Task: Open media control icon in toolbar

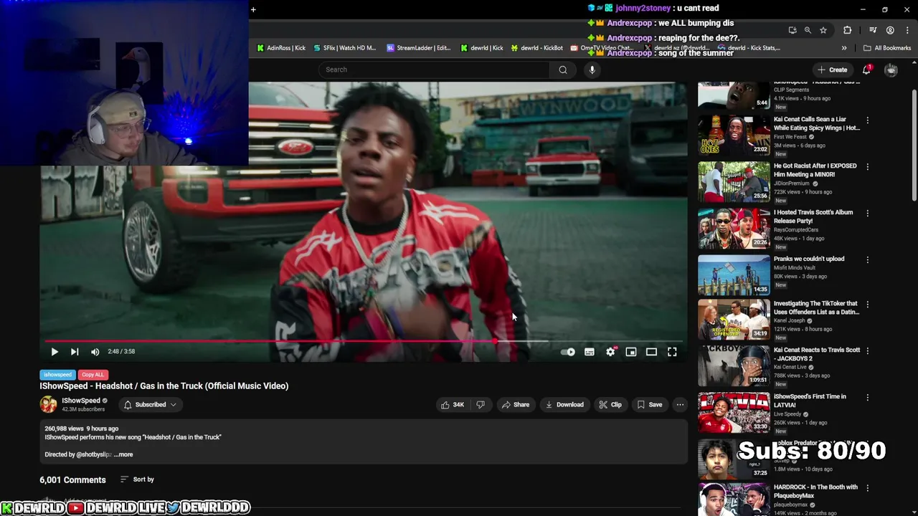Action: (873, 30)
